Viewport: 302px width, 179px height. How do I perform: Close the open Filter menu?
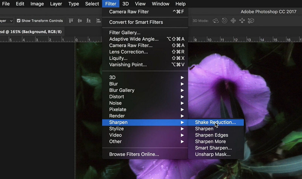coord(111,4)
